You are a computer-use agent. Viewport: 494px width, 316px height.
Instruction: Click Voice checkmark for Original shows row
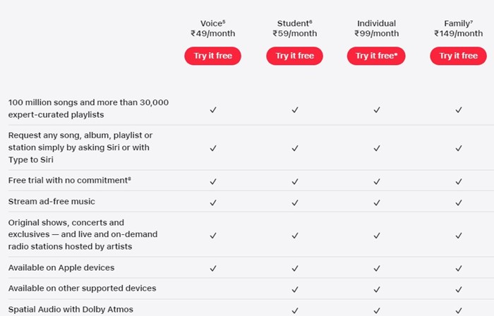(212, 235)
